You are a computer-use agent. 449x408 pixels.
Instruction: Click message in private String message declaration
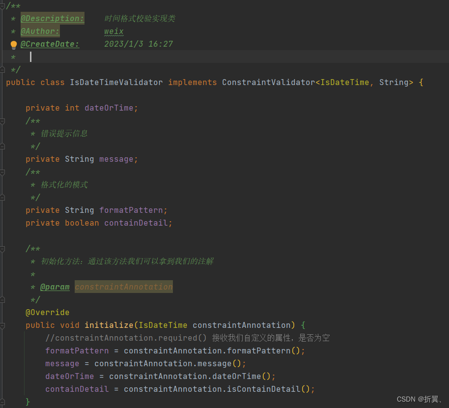(x=116, y=159)
